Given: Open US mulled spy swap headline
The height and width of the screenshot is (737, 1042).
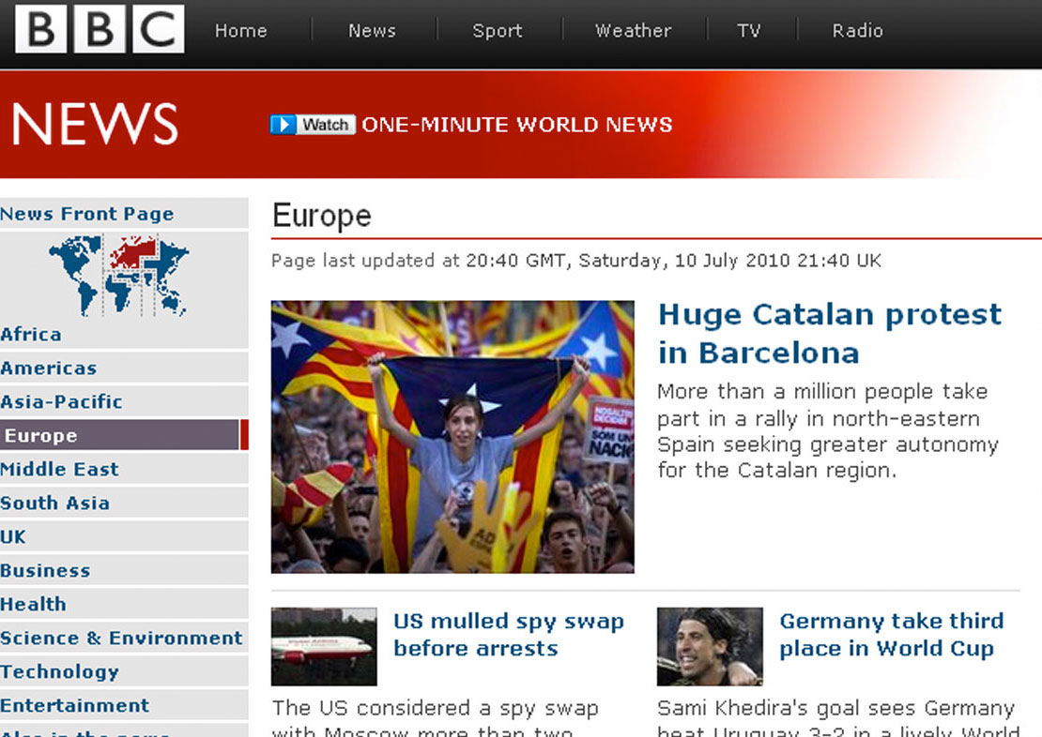Looking at the screenshot, I should pos(508,635).
